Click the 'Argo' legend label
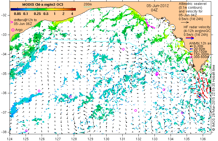The width and height of the screenshot is (218, 141). point(19,30)
